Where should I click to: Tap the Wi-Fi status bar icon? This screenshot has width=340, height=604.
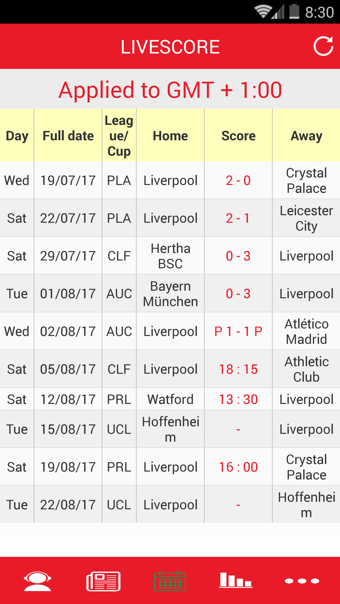pyautogui.click(x=263, y=12)
